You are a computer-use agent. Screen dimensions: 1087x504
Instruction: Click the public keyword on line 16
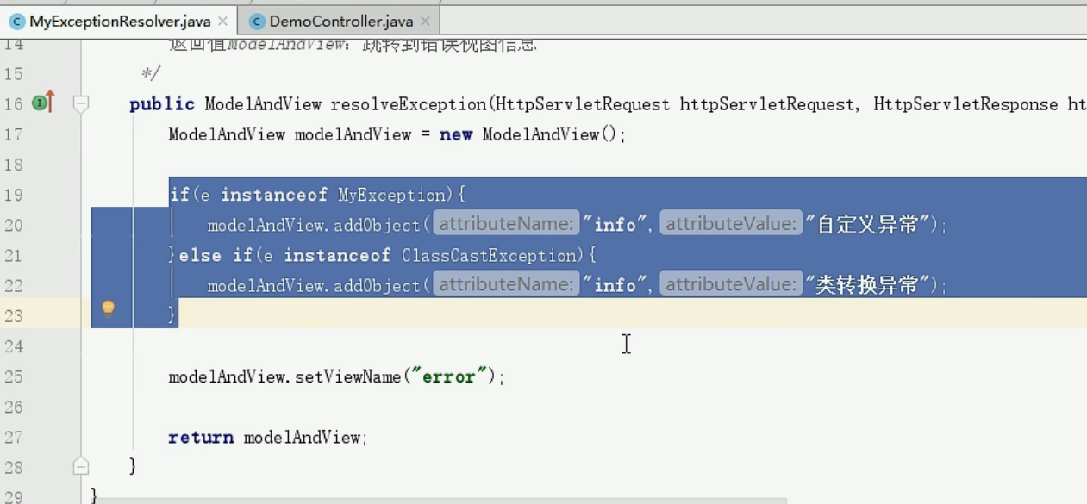coord(162,104)
